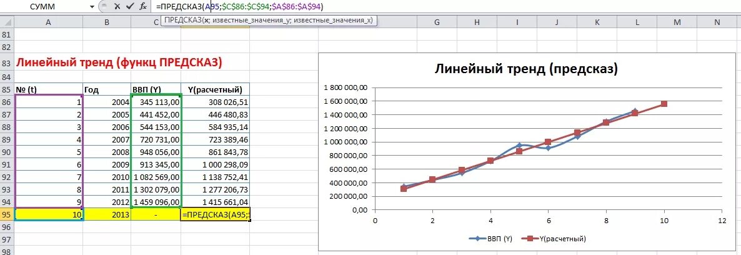This screenshot has height=255, width=741.
Task: Select cell with value 1 415 661,04
Action: [216, 202]
